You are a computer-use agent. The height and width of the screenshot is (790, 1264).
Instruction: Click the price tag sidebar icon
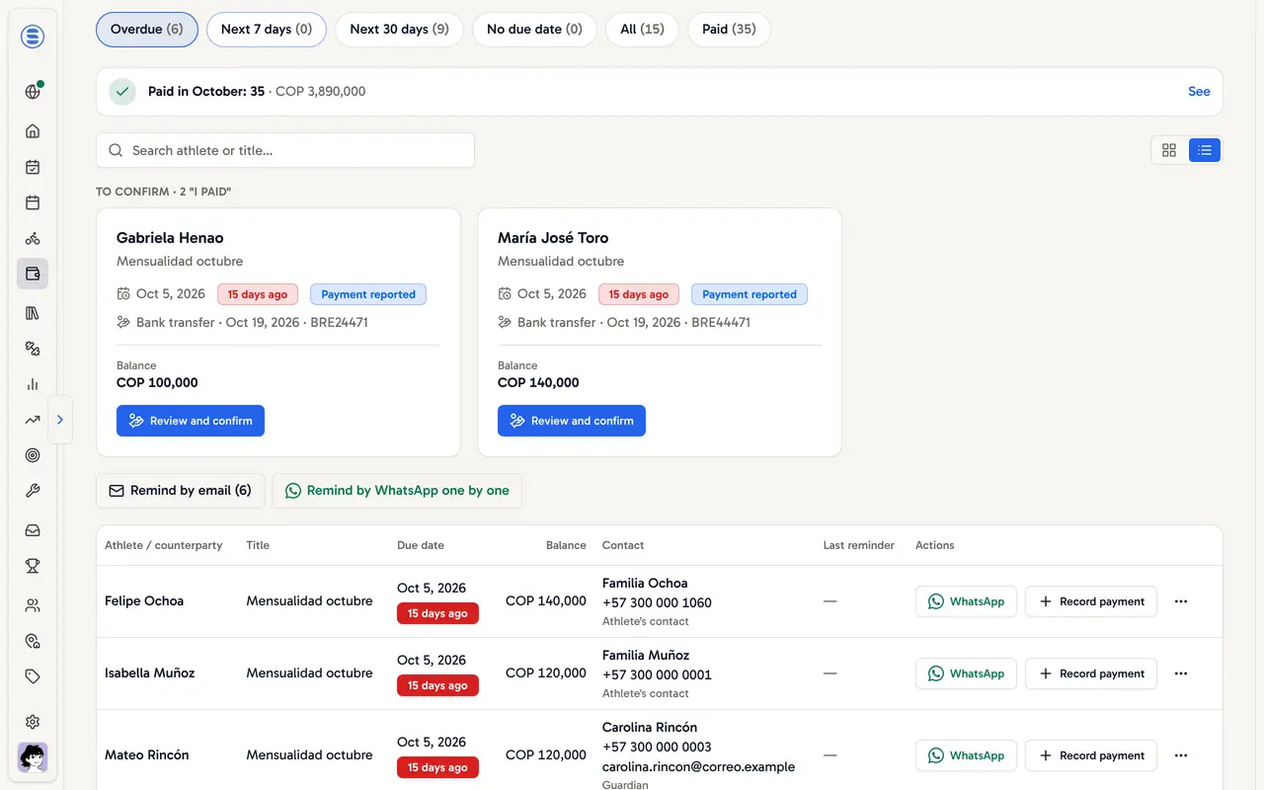pyautogui.click(x=33, y=676)
